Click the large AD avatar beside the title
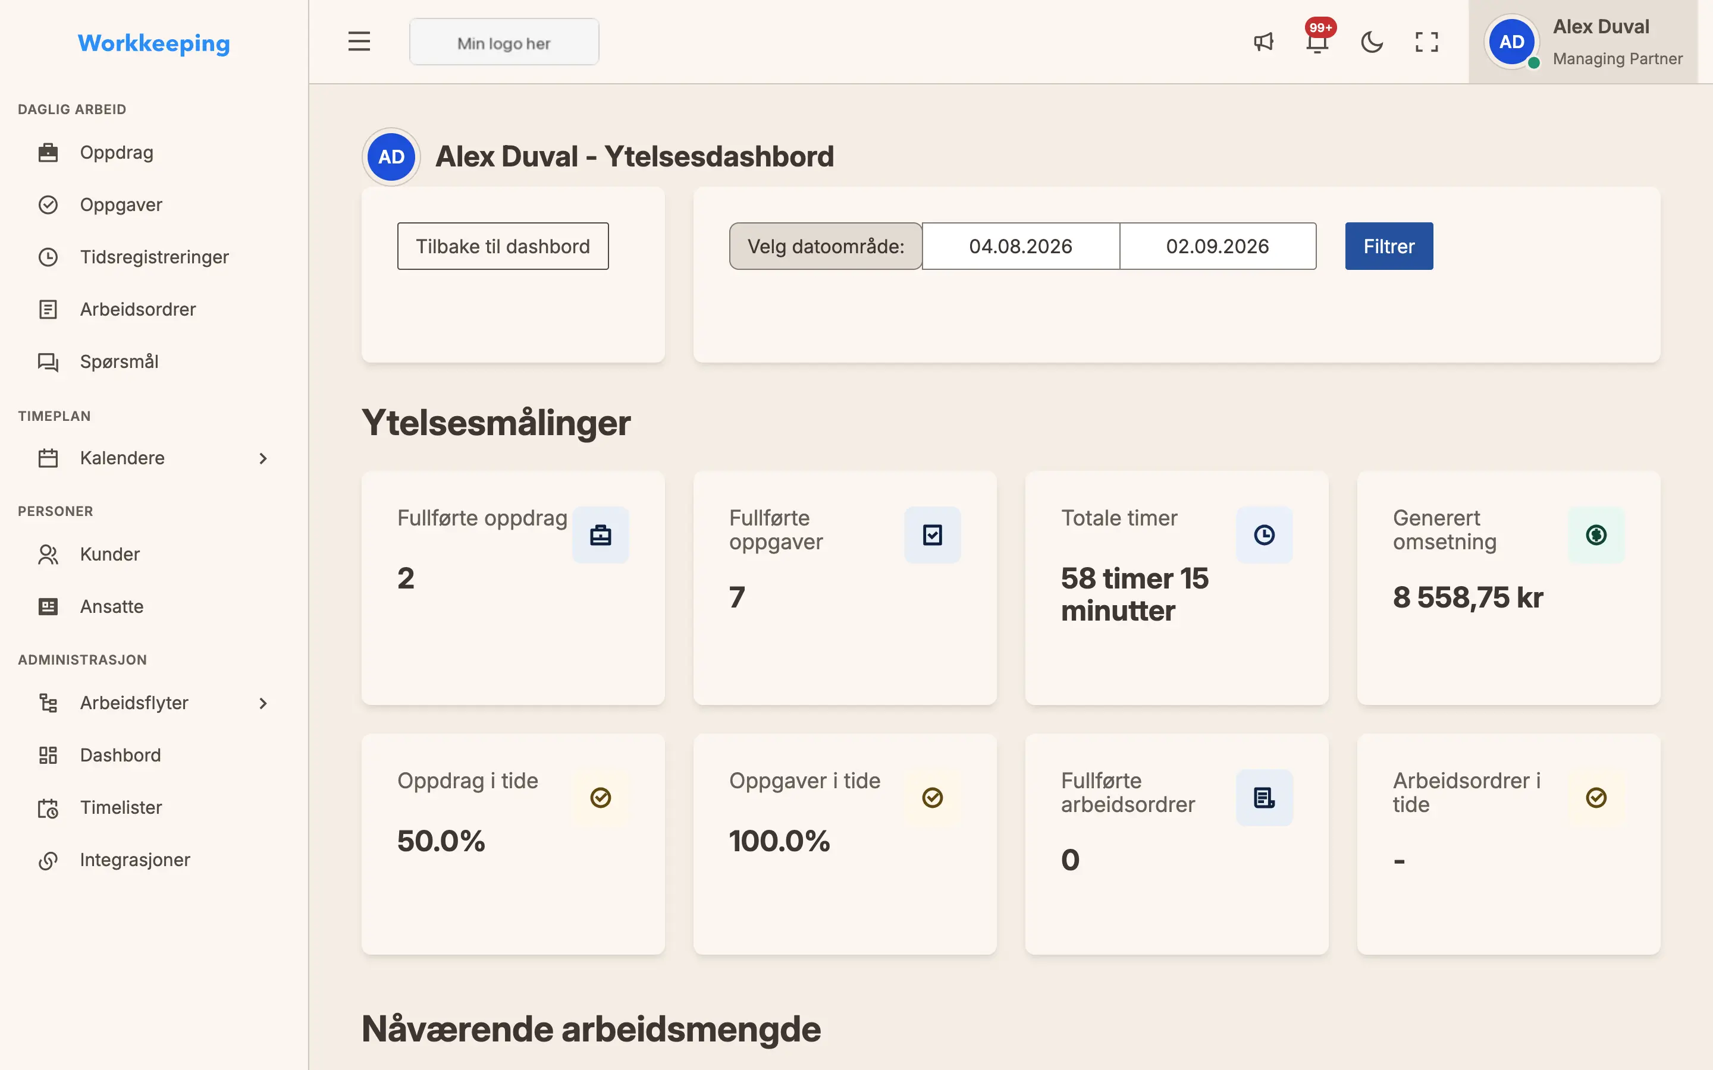 coord(391,156)
